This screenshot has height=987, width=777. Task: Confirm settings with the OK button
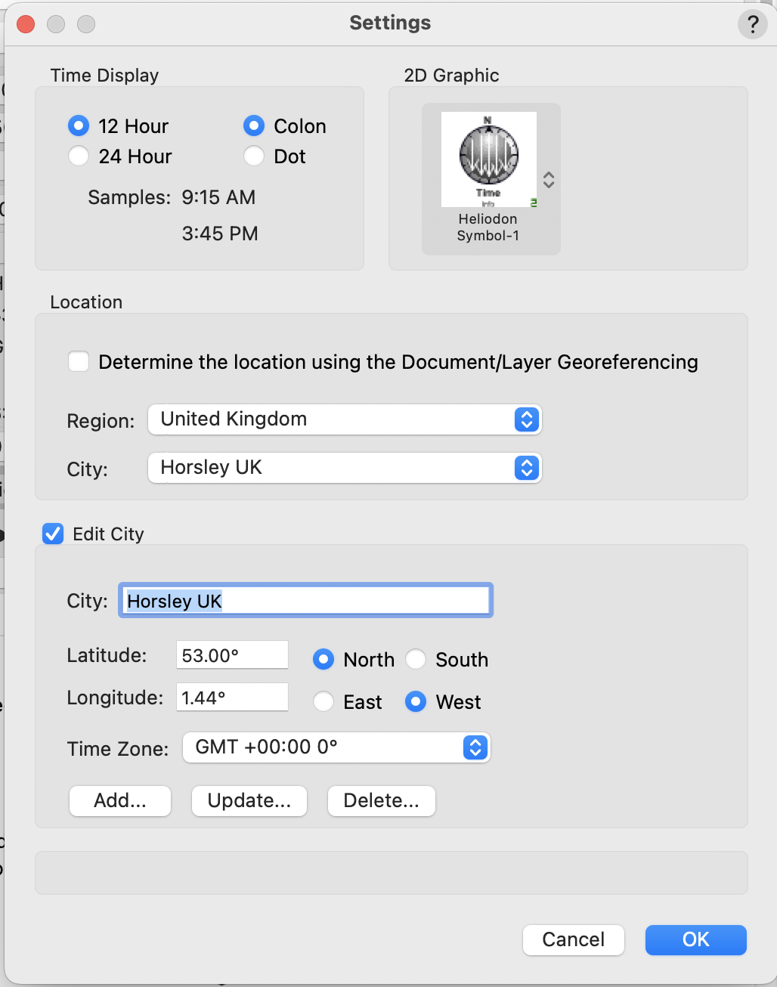click(695, 939)
